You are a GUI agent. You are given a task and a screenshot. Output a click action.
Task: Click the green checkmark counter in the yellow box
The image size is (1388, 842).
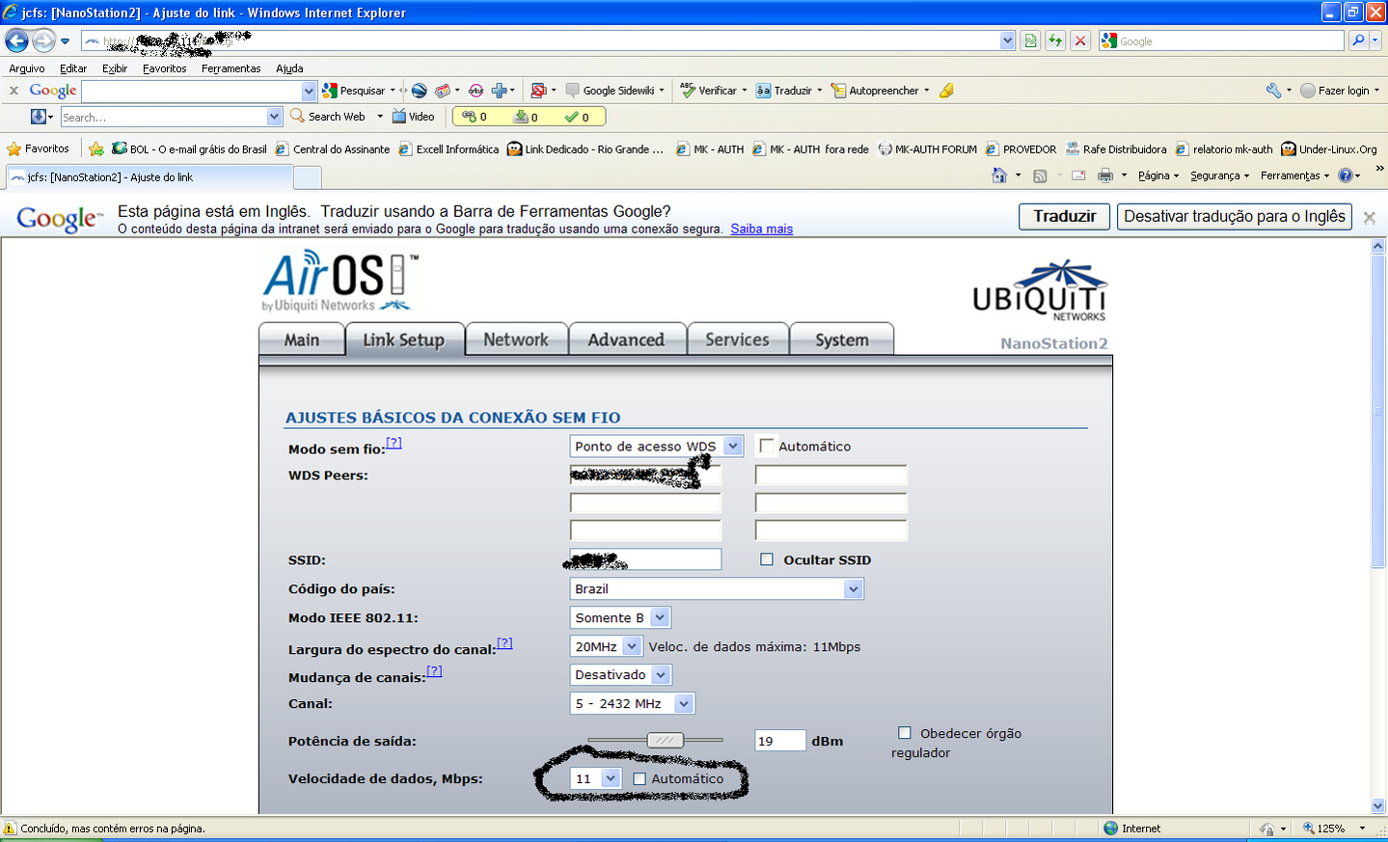[x=577, y=117]
